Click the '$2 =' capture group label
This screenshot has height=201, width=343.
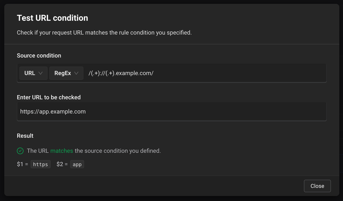point(62,164)
